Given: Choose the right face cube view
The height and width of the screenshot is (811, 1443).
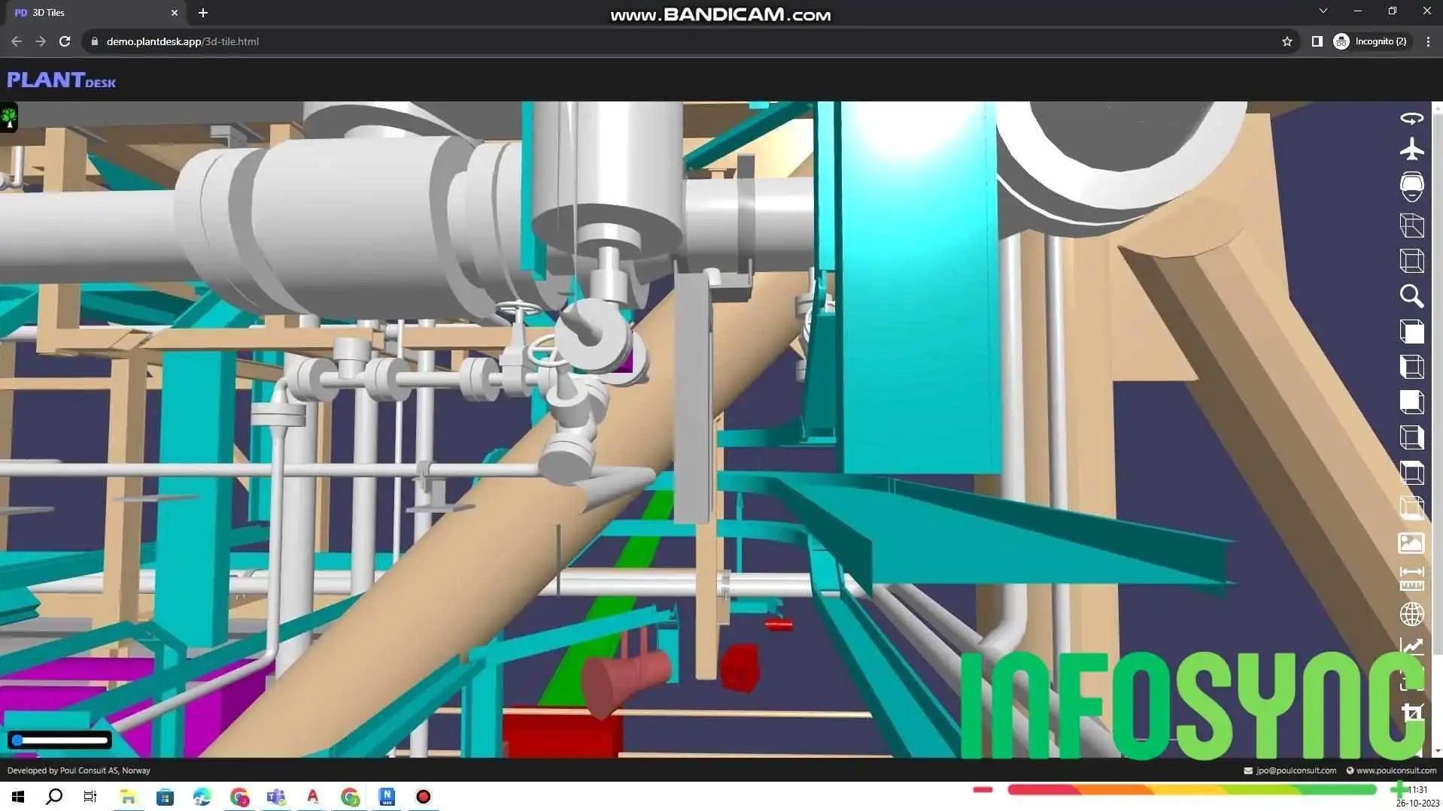Looking at the screenshot, I should coord(1411,437).
